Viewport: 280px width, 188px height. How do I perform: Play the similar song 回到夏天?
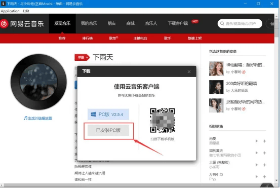[257, 153]
